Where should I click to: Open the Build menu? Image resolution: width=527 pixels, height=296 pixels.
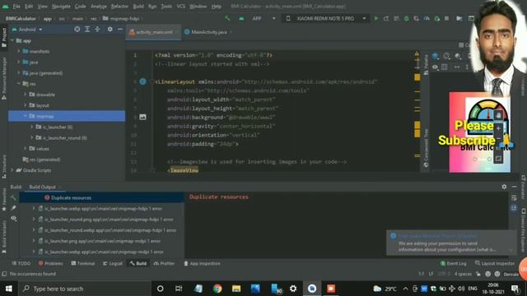138,7
